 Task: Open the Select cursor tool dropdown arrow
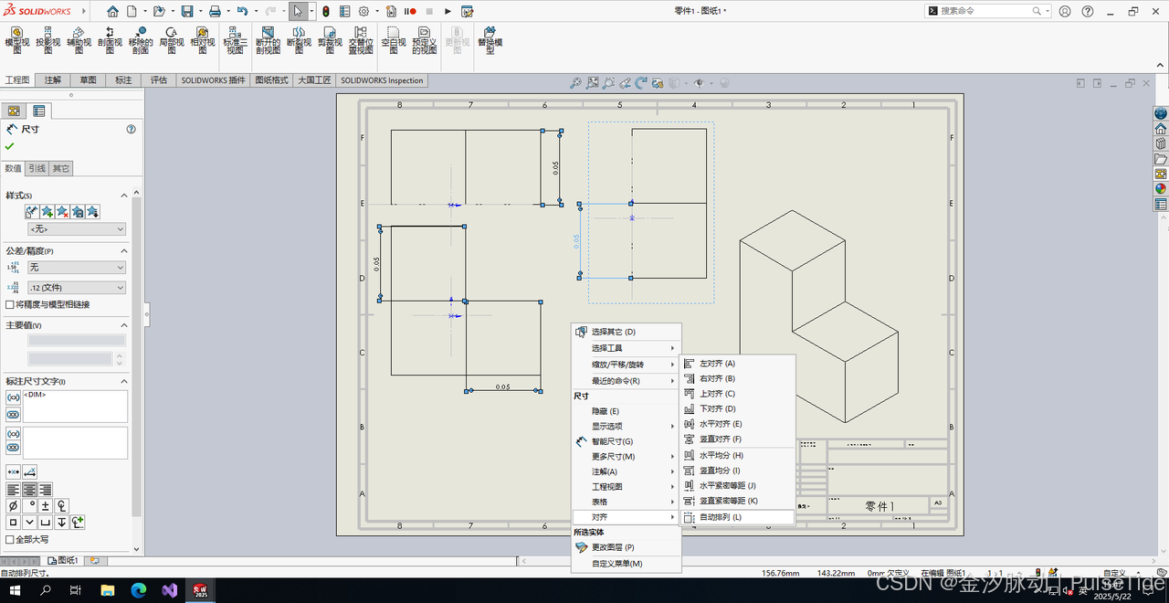(x=311, y=11)
